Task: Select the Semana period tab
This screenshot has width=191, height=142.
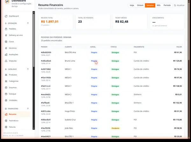Action: tap(150, 5)
